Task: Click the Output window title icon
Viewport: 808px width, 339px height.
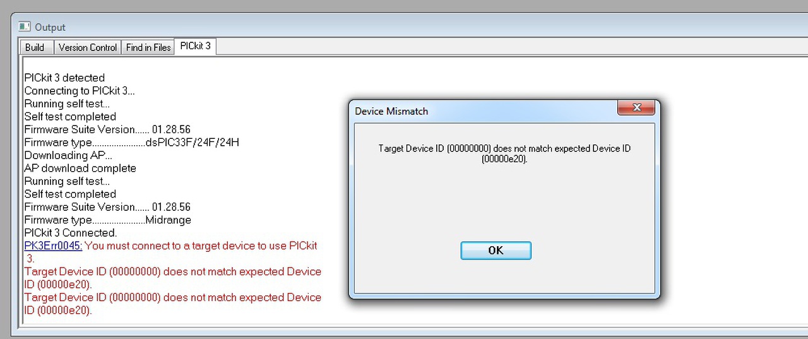Action: 25,27
